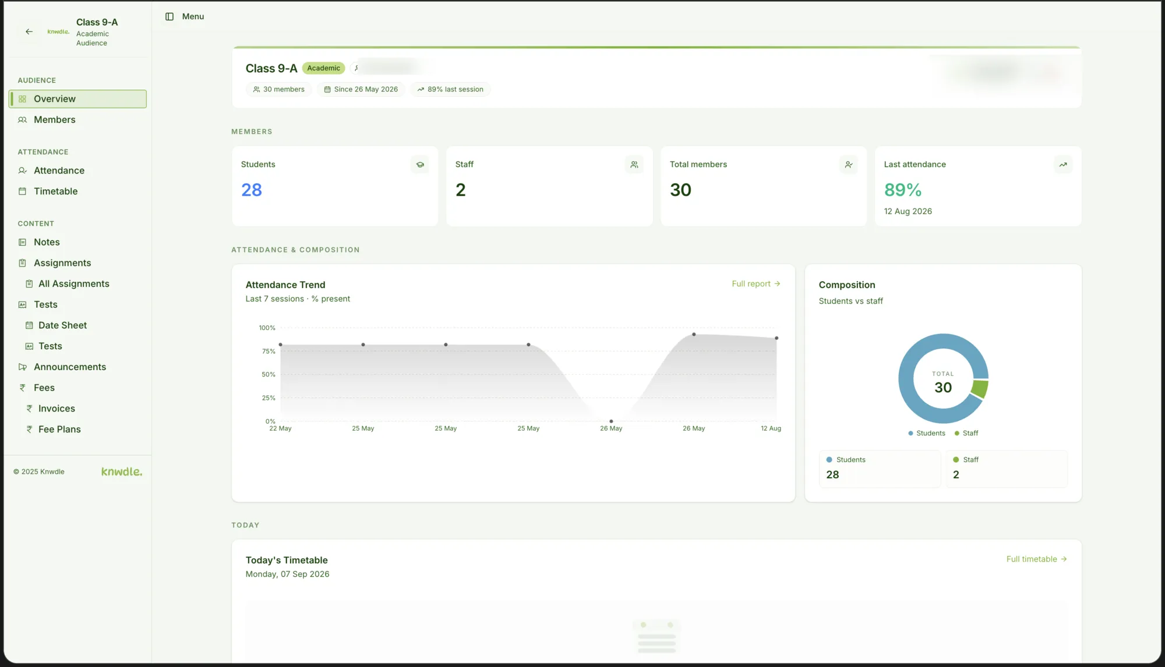Click the Students 28 box in Composition
The width and height of the screenshot is (1165, 667).
point(880,469)
